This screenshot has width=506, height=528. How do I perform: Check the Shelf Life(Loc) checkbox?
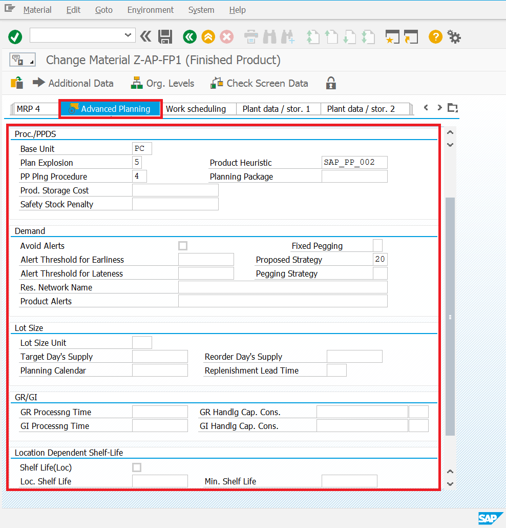[137, 467]
